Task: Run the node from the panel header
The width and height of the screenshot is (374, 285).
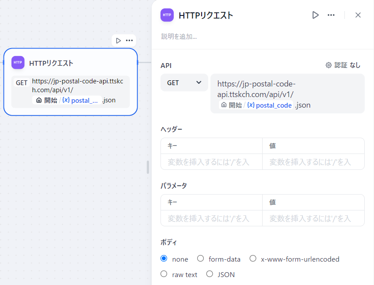Action: pos(315,15)
